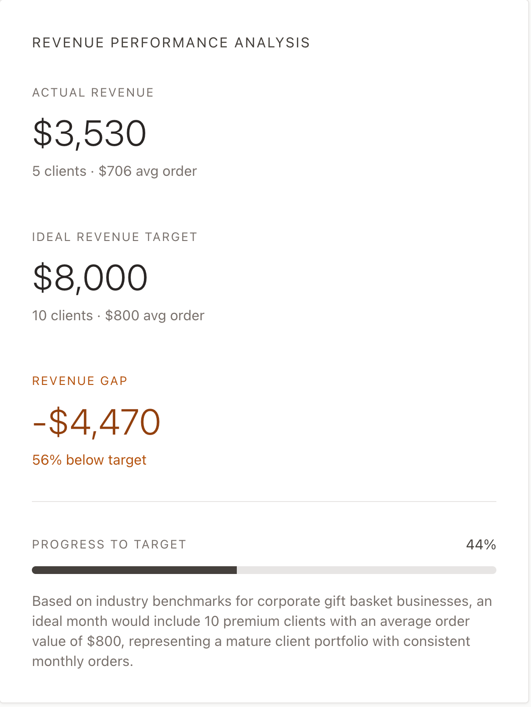Click the unfilled gray portion of progress bar

(367, 570)
